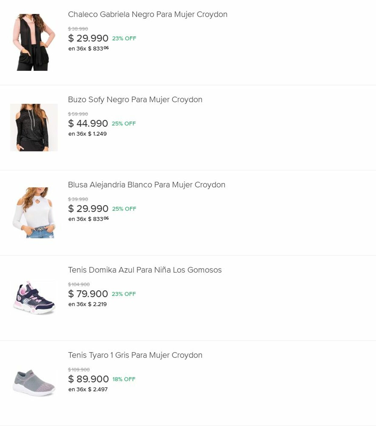Click the Blusa Alejandria Blanco product thumbnail

point(34,213)
